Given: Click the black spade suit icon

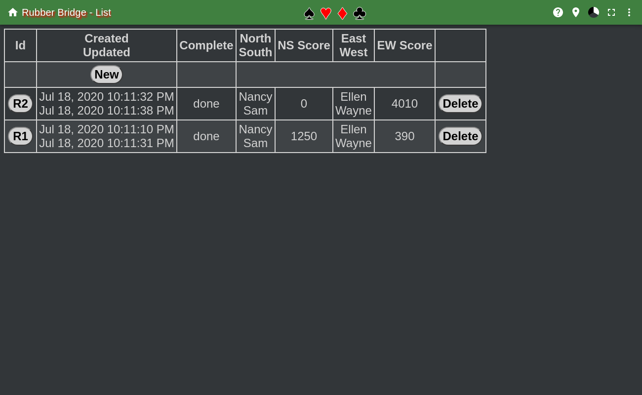Looking at the screenshot, I should (309, 13).
